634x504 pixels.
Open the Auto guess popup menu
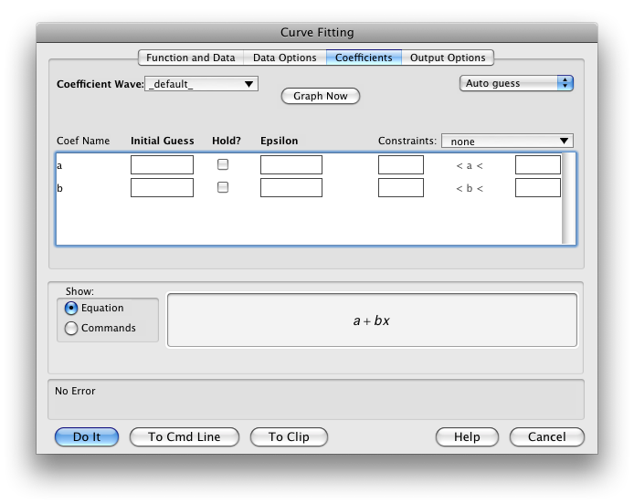pos(516,83)
